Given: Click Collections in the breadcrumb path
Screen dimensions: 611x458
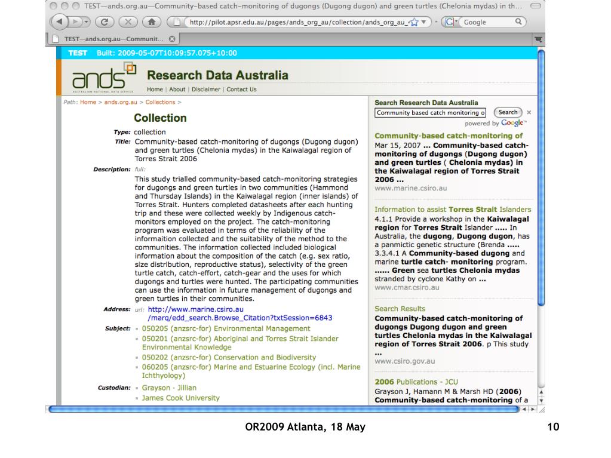Looking at the screenshot, I should [160, 102].
